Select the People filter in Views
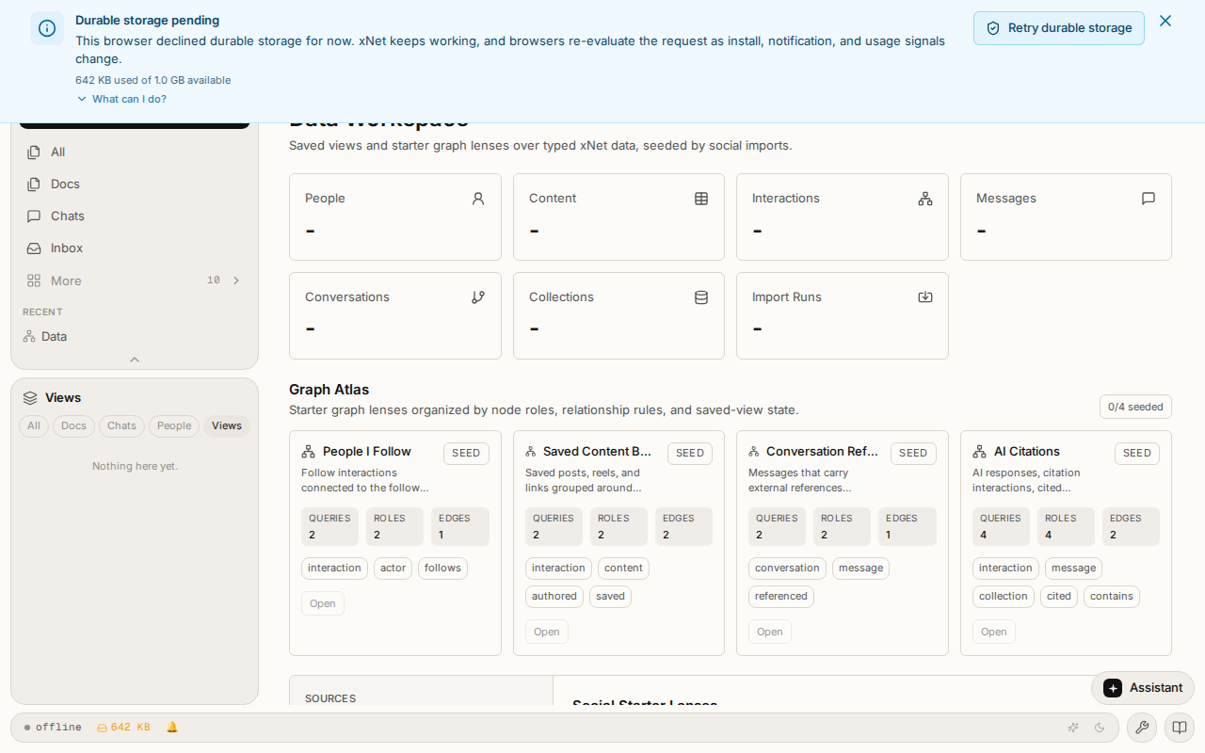Image resolution: width=1205 pixels, height=753 pixels. click(x=174, y=426)
